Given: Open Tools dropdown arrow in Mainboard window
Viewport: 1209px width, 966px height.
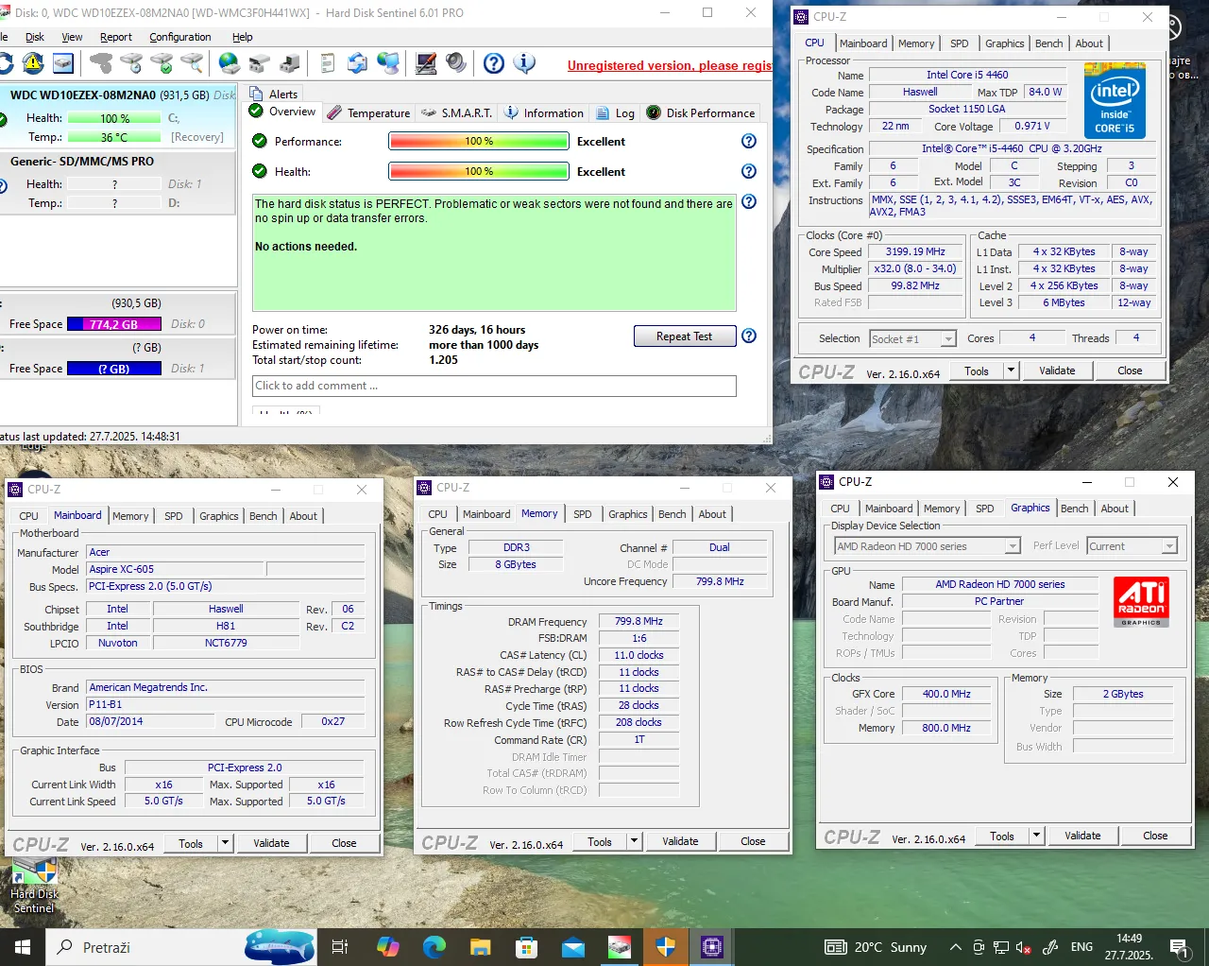Looking at the screenshot, I should (226, 843).
